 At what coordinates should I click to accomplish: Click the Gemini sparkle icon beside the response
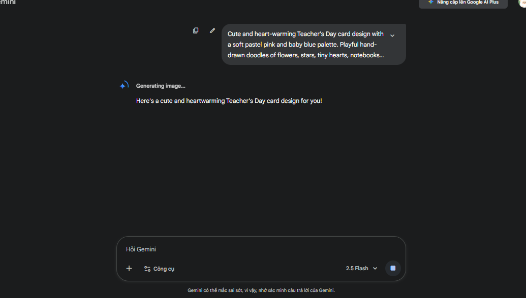click(124, 86)
